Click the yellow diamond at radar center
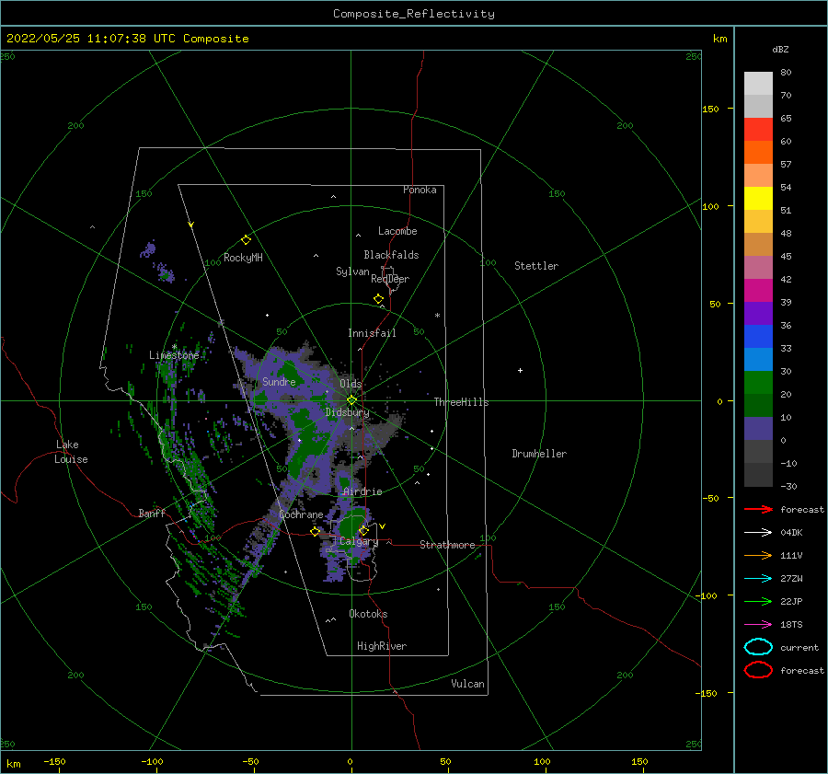The width and height of the screenshot is (828, 774). click(x=351, y=400)
